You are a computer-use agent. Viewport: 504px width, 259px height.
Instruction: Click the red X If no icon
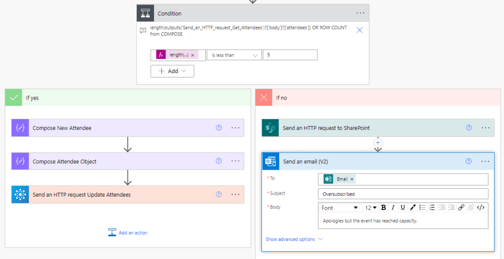(264, 98)
